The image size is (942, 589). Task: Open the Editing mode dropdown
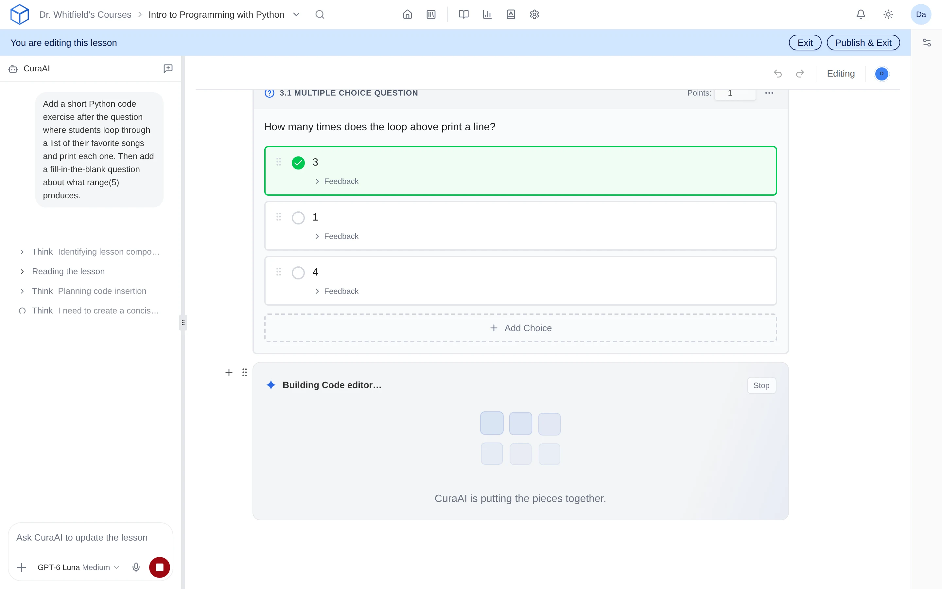click(x=840, y=74)
